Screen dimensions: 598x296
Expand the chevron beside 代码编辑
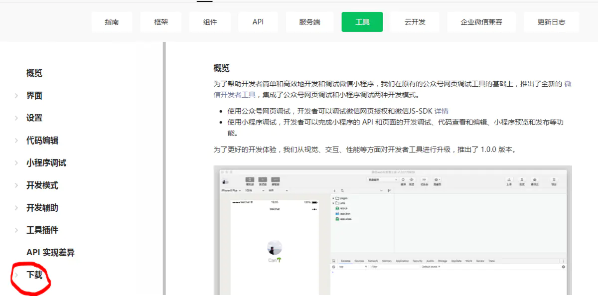tap(16, 141)
